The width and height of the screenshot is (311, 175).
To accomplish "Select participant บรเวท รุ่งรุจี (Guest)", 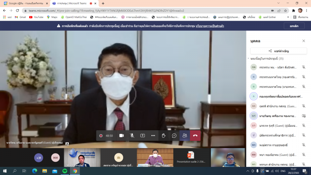I will (x=278, y=126).
